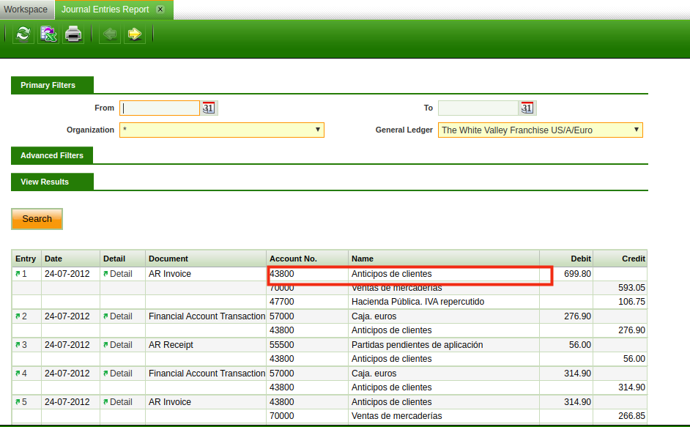The image size is (690, 427).
Task: Open the Organization dropdown
Action: pos(221,130)
